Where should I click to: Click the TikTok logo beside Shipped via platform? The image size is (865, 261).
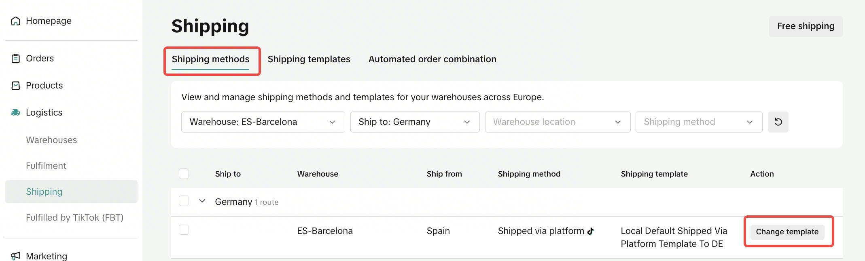coord(591,231)
